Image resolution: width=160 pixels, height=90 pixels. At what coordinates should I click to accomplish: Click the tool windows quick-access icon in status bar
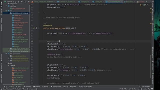(1, 89)
